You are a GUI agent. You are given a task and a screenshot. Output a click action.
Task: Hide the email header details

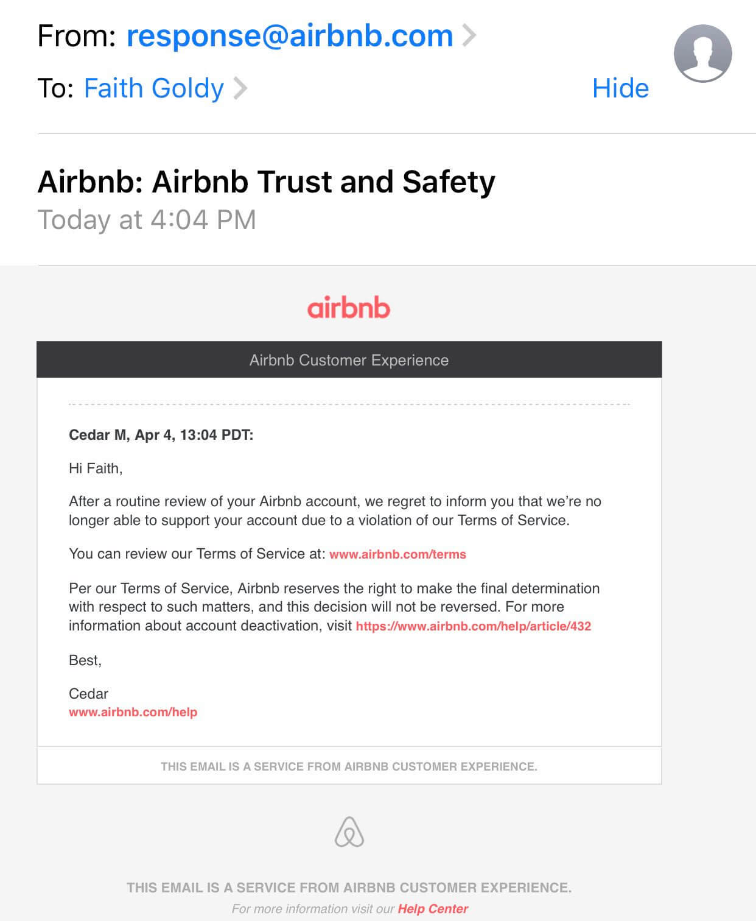click(620, 88)
